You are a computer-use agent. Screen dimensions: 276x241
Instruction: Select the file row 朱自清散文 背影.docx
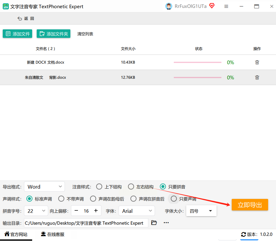coord(138,78)
